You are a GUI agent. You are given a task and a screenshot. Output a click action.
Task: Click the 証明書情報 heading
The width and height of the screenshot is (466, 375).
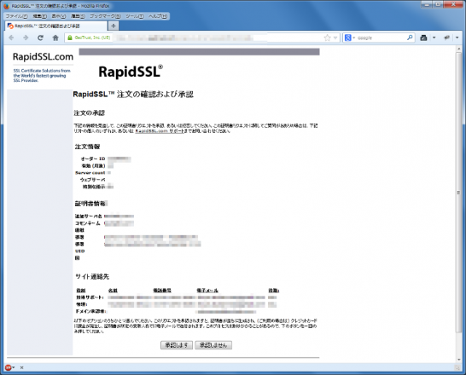click(90, 204)
